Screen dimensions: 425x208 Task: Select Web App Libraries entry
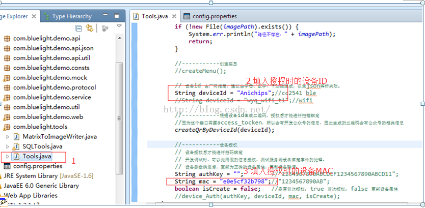[x=31, y=195]
